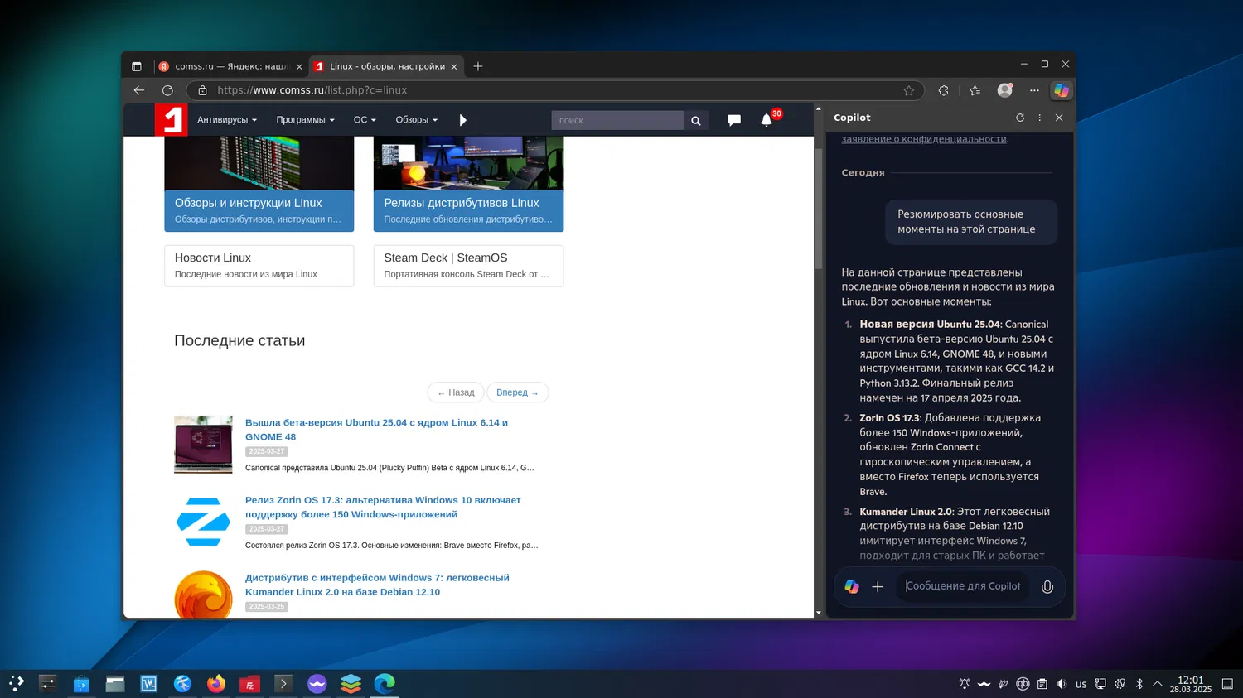Open the Ubuntu 25.04 beta article link
This screenshot has height=698, width=1243.
tap(376, 430)
